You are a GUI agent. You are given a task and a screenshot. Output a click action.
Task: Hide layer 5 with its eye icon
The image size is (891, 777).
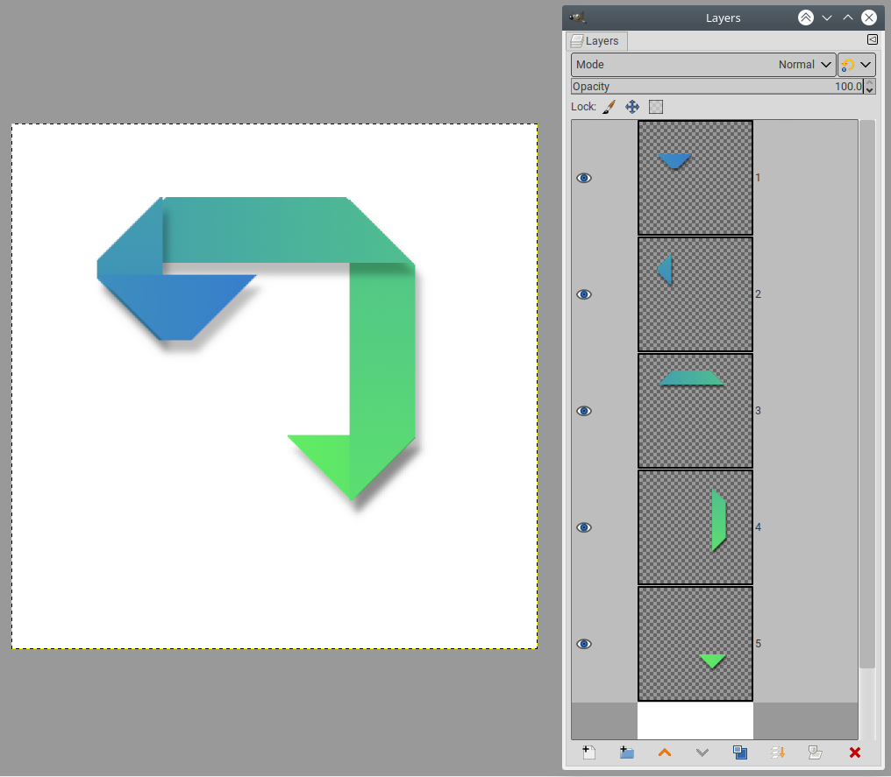(x=583, y=644)
